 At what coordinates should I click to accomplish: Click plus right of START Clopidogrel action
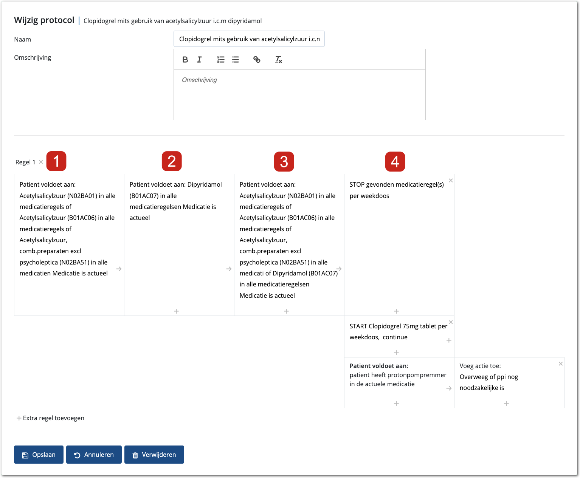[449, 340]
